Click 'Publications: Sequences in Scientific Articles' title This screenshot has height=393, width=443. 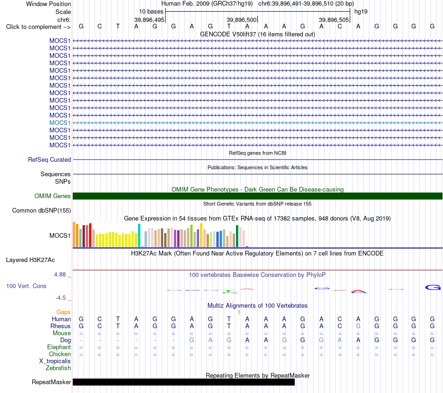tap(257, 167)
